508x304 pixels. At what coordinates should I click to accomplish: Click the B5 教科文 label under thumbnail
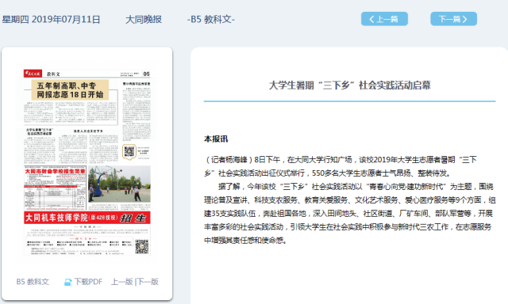tap(33, 282)
